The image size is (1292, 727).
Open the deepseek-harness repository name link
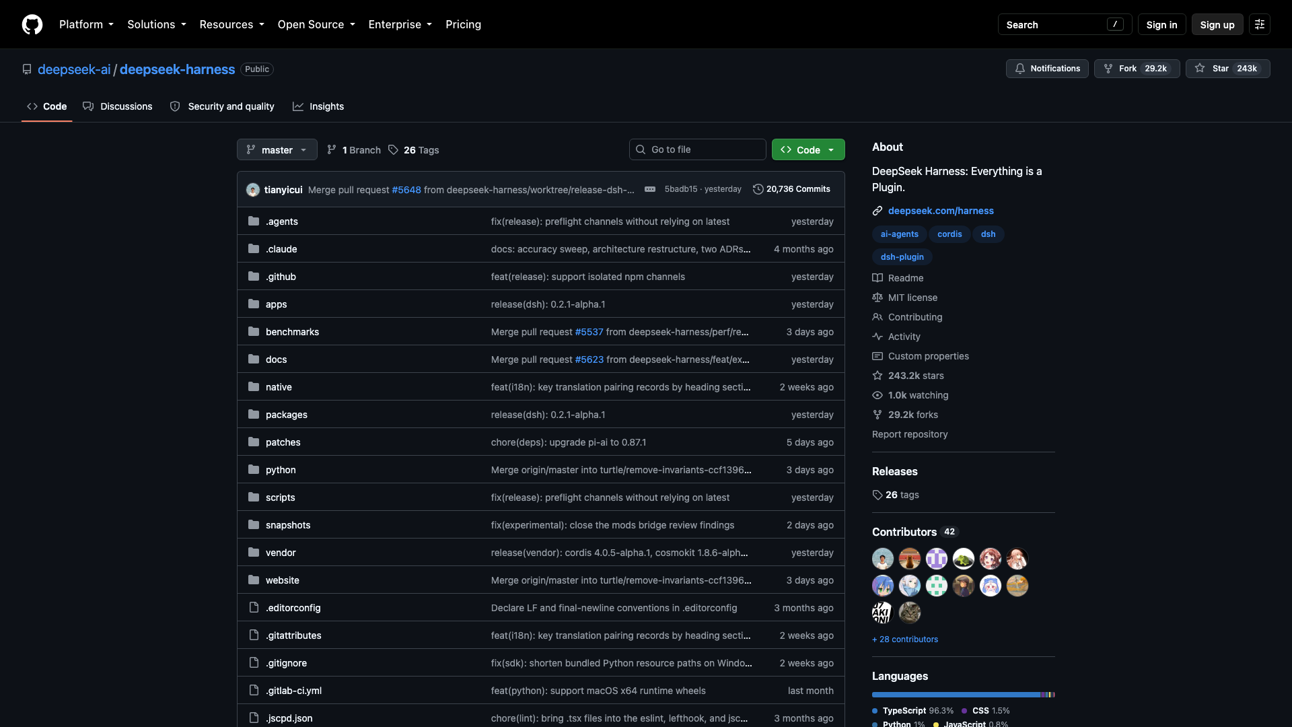(177, 69)
